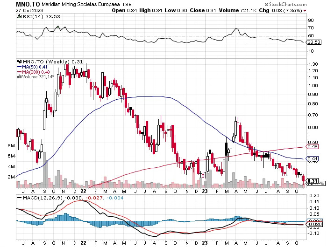Click the 0.70 price axis label
This screenshot has height=247, width=327.
coord(313,115)
